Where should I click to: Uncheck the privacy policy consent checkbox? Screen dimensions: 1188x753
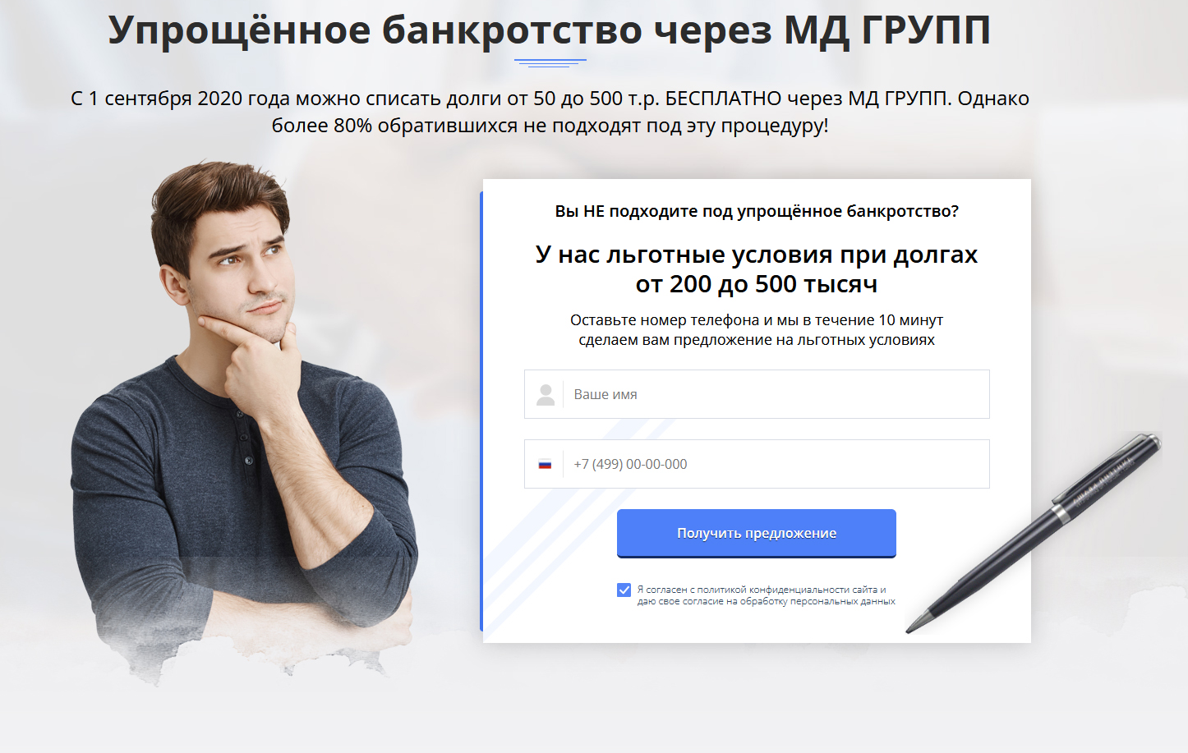click(x=624, y=590)
